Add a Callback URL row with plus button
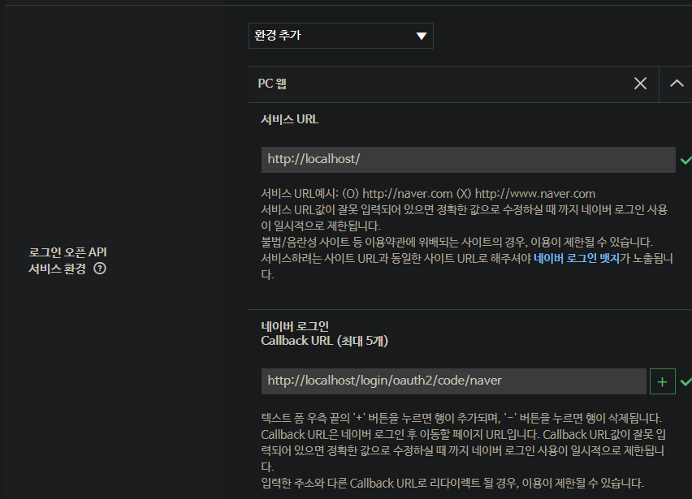 (663, 381)
